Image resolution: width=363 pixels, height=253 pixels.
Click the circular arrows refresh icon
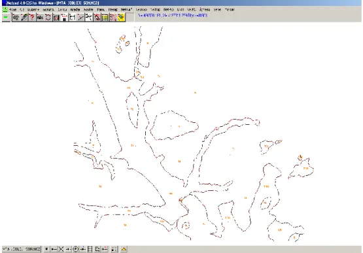click(48, 18)
